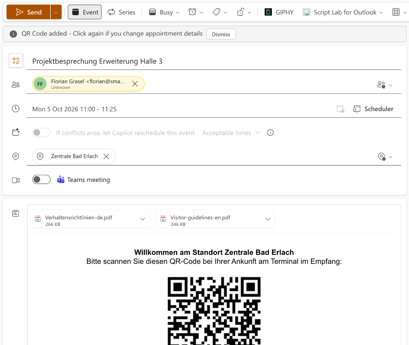Image resolution: width=409 pixels, height=345 pixels.
Task: Click the Teams logo icon
Action: pos(61,180)
